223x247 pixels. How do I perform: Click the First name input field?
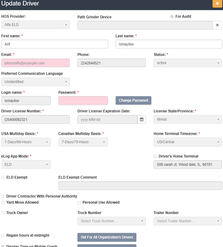pyautogui.click(x=54, y=44)
